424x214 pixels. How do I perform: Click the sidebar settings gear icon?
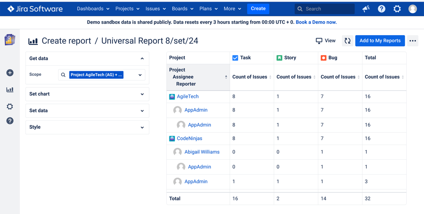(x=10, y=106)
